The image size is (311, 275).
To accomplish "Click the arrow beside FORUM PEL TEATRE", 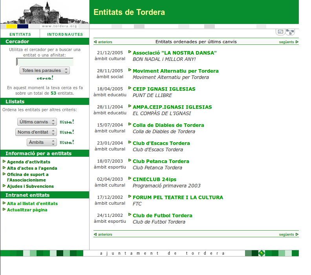I will pyautogui.click(x=130, y=196).
